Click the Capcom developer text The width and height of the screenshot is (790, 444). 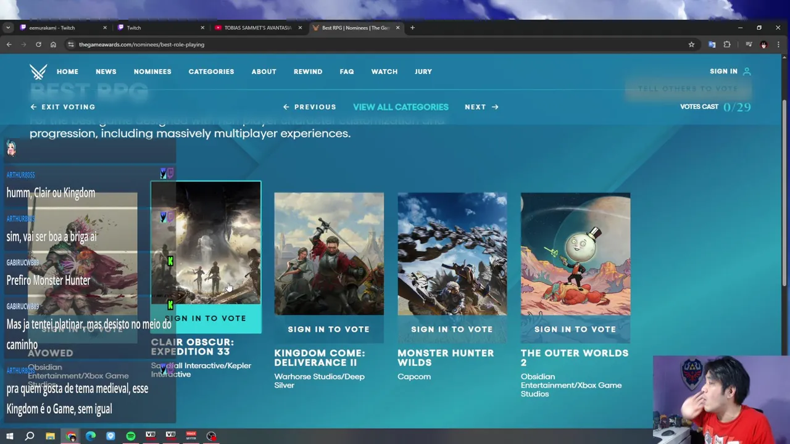(414, 376)
